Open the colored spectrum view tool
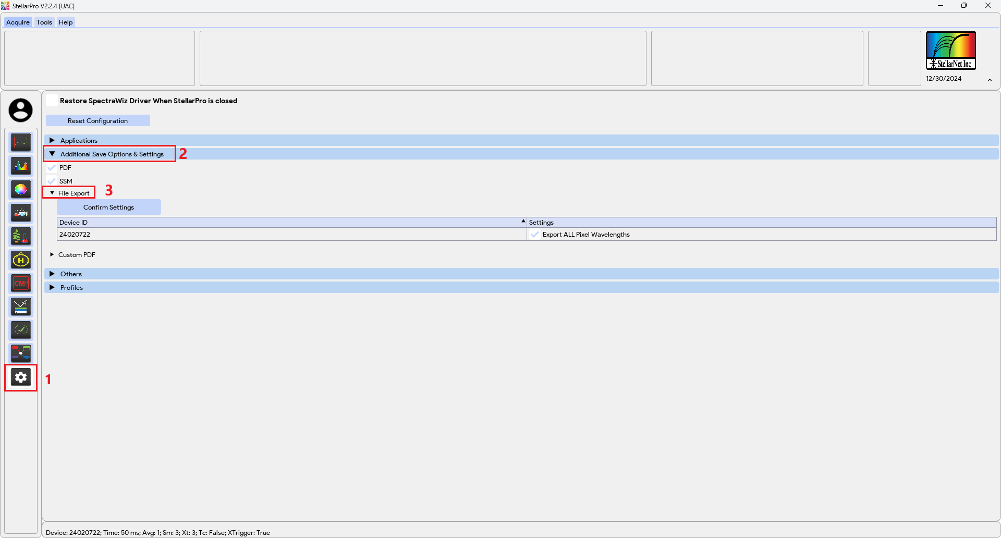The height and width of the screenshot is (538, 1001). [20, 166]
